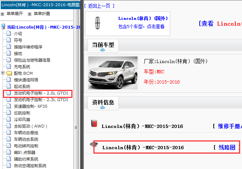The height and width of the screenshot is (169, 242).
Task: Open the 菜单折叠 menu option
Action: 42,14
